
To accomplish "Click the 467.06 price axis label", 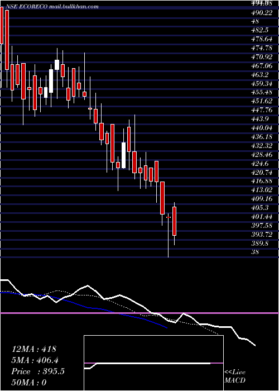I will (x=262, y=65).
